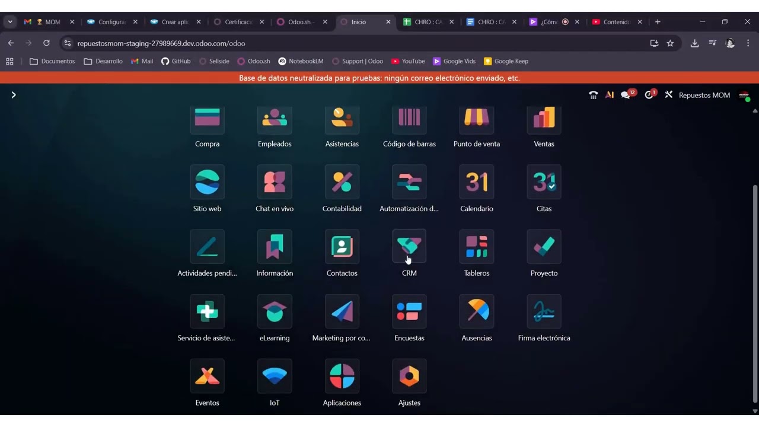
Task: Switch to the MOM Gmail tab
Action: 49,22
